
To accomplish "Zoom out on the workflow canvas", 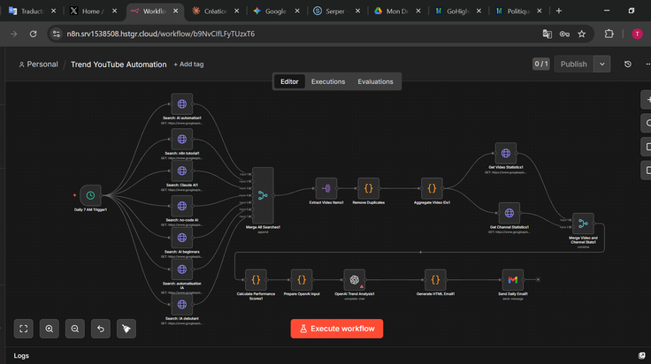I will 75,329.
